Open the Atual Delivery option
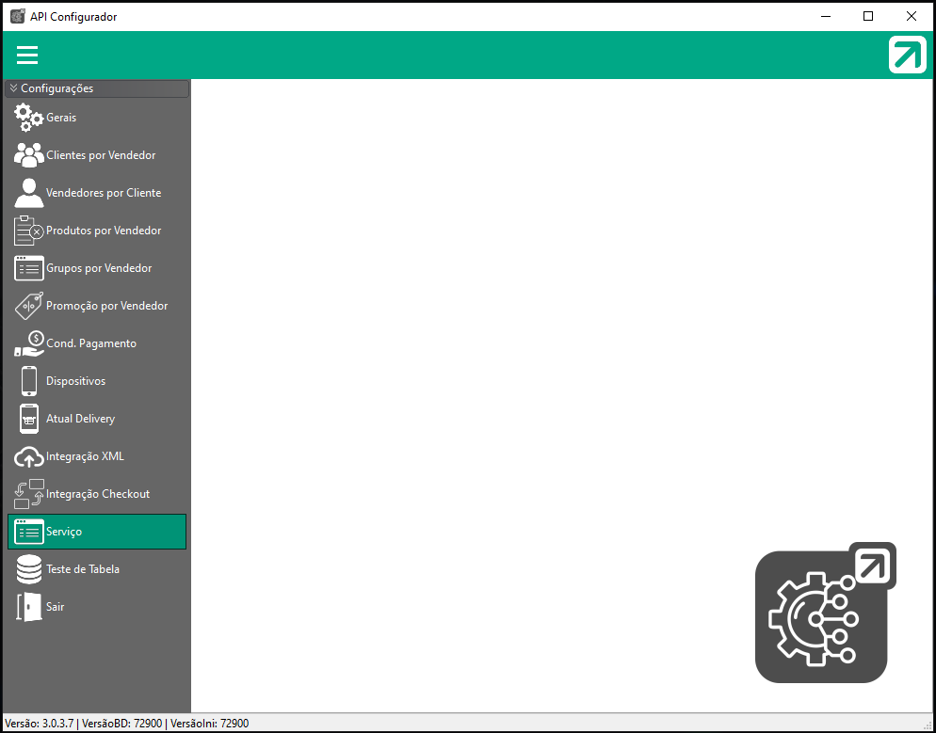Image resolution: width=936 pixels, height=733 pixels. 80,419
